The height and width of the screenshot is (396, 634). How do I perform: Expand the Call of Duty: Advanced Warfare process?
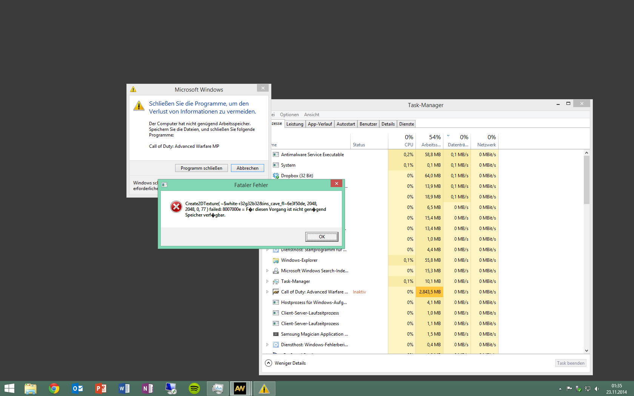[267, 292]
